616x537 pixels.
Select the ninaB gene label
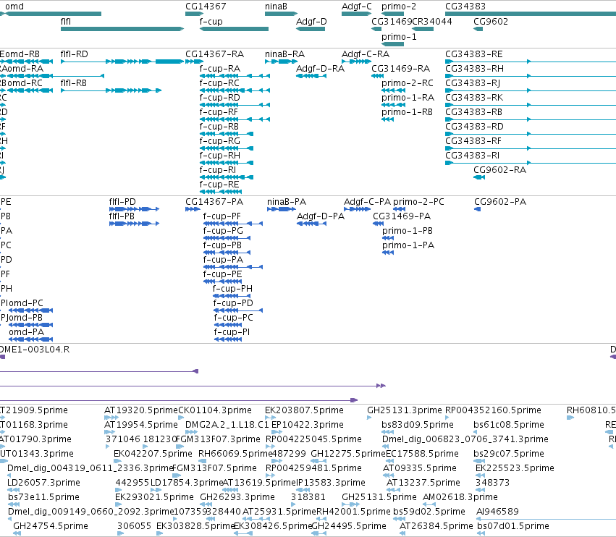[276, 7]
